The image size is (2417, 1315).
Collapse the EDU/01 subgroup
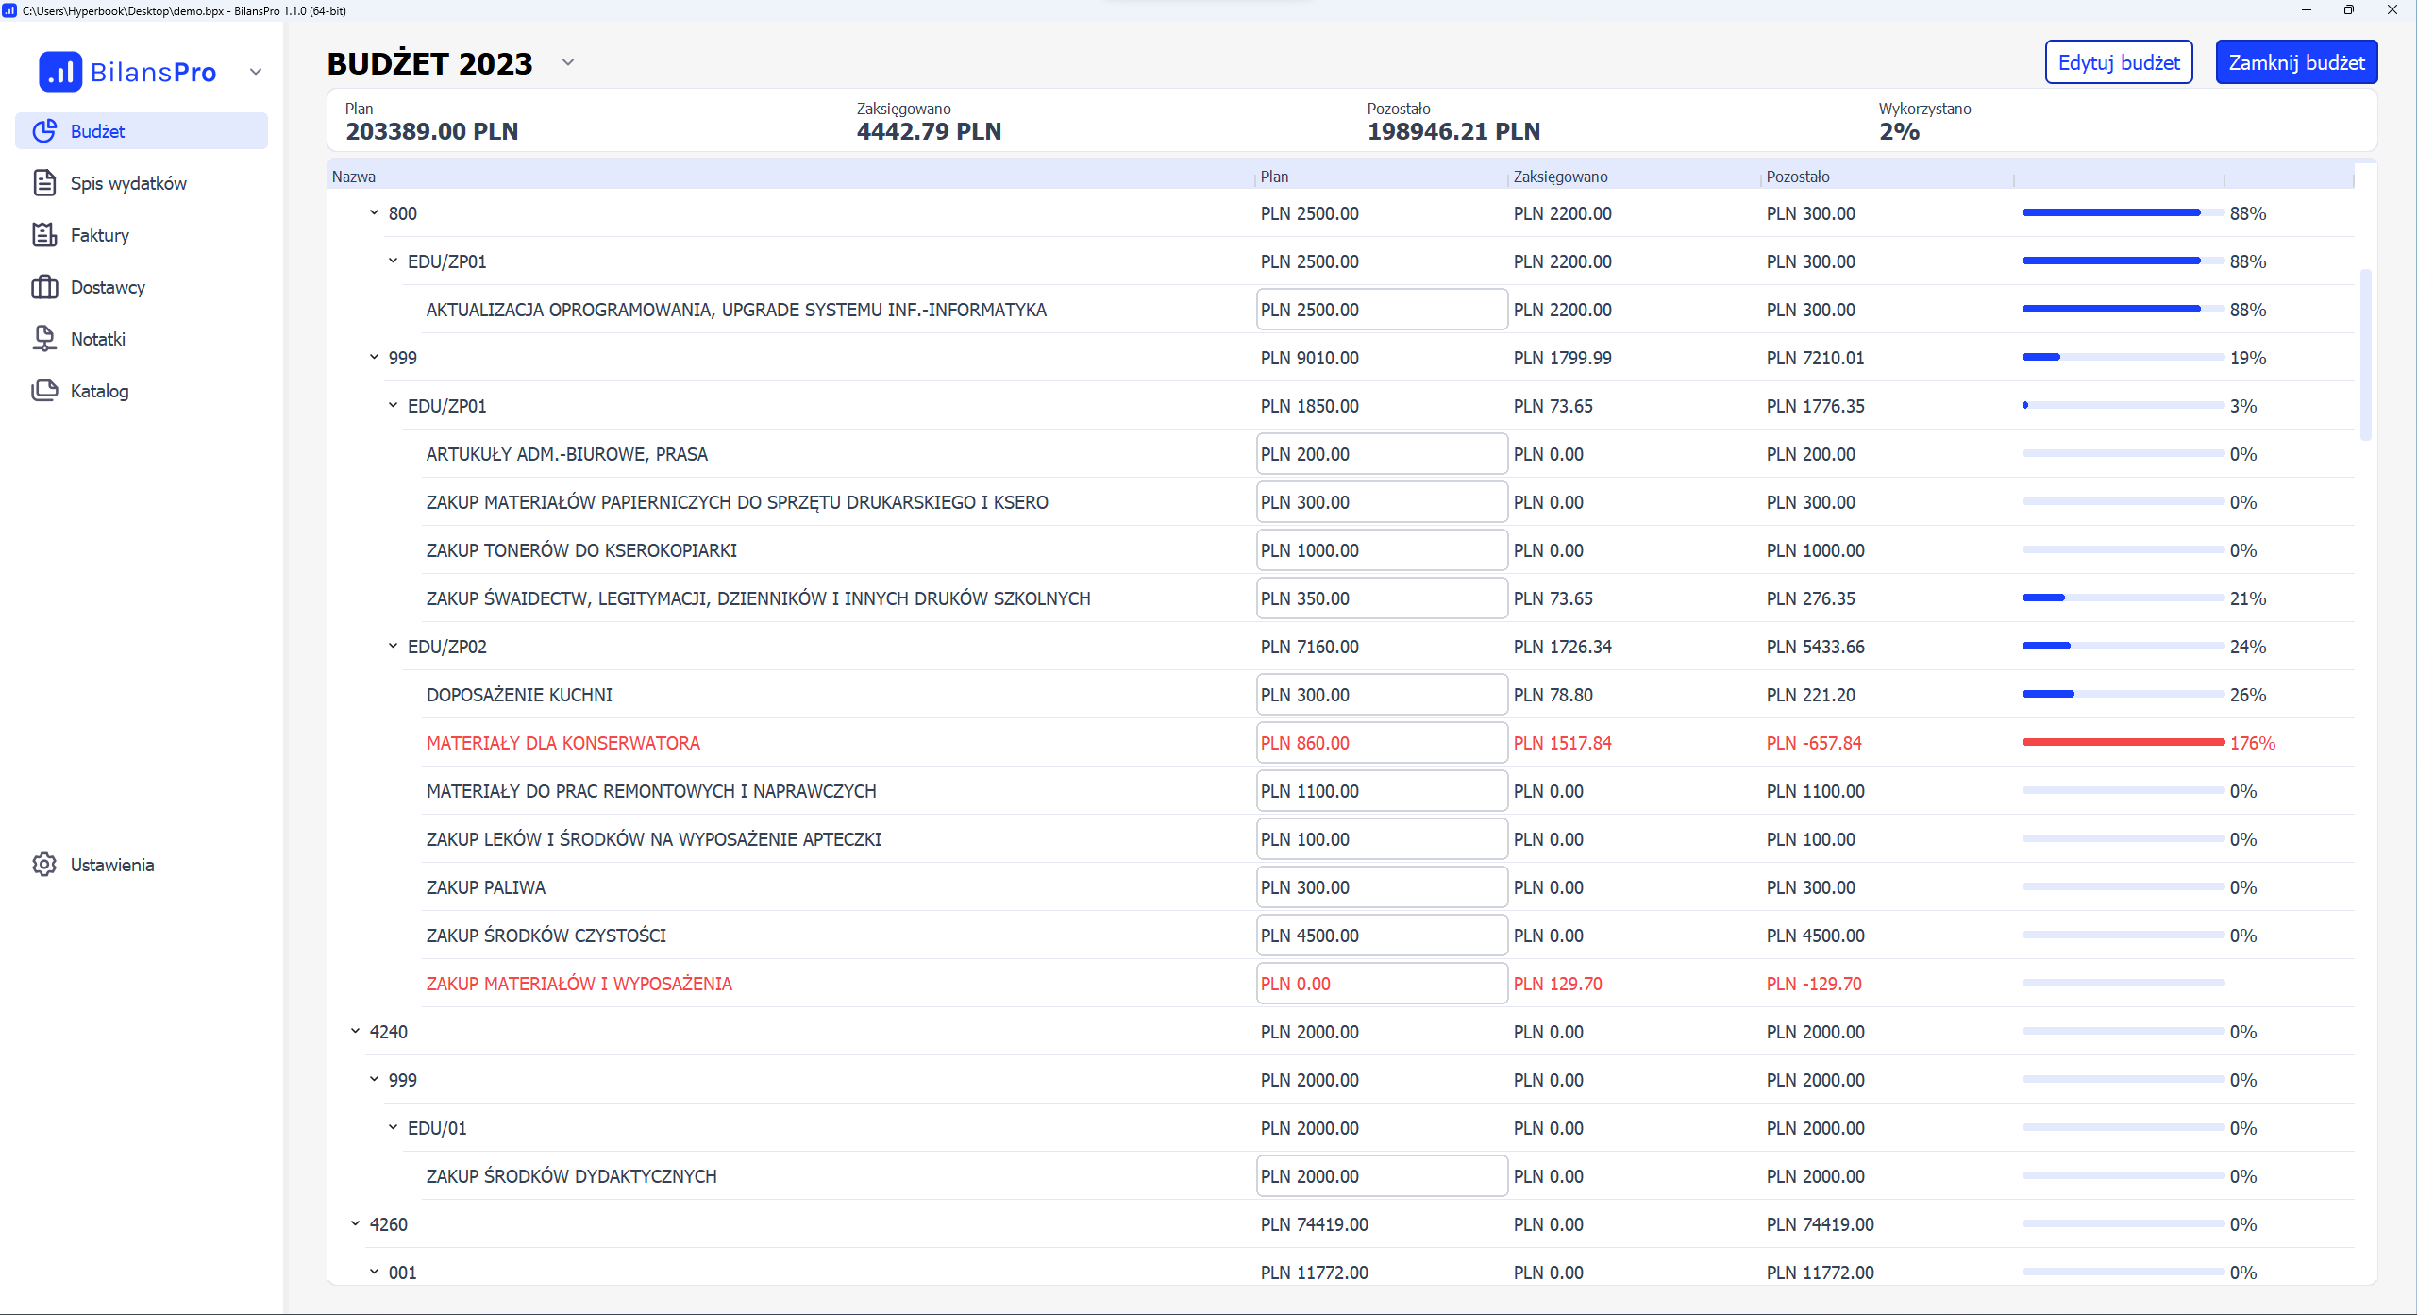tap(393, 1128)
